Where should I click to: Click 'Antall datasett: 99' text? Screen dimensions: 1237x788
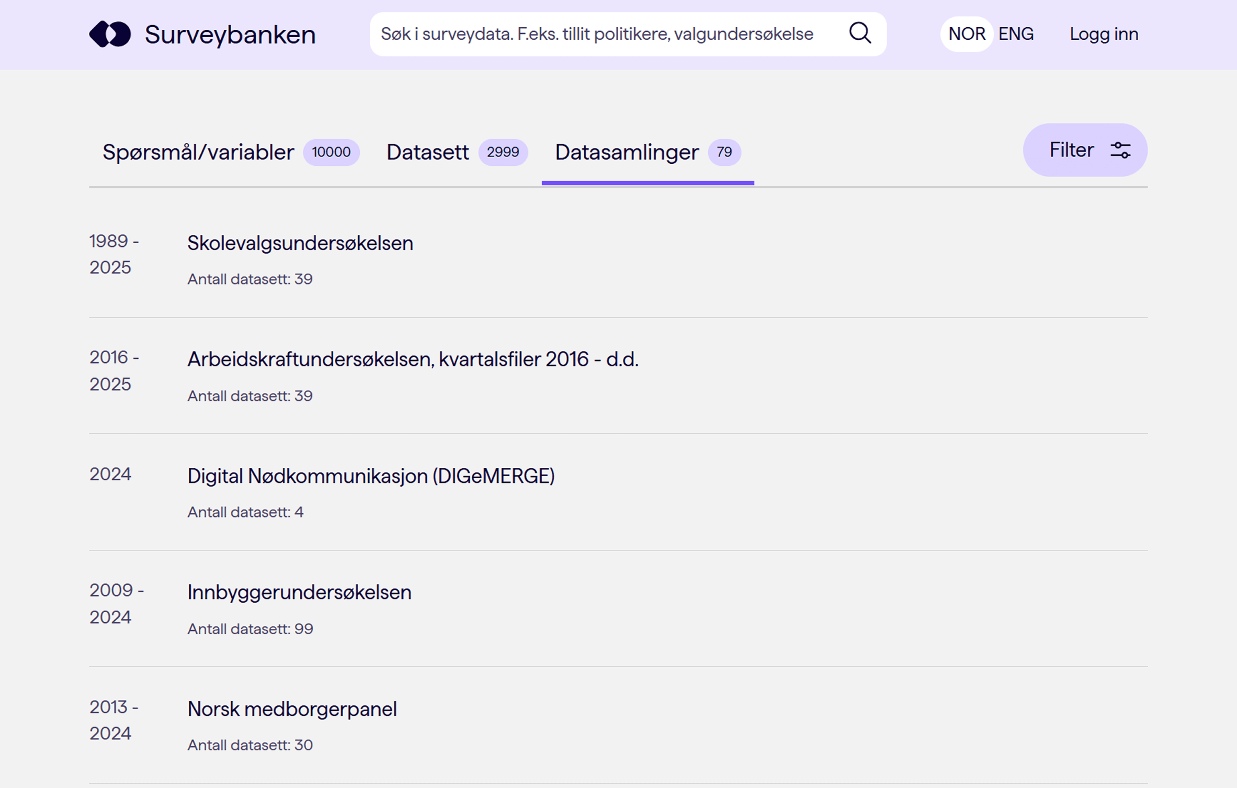coord(250,629)
